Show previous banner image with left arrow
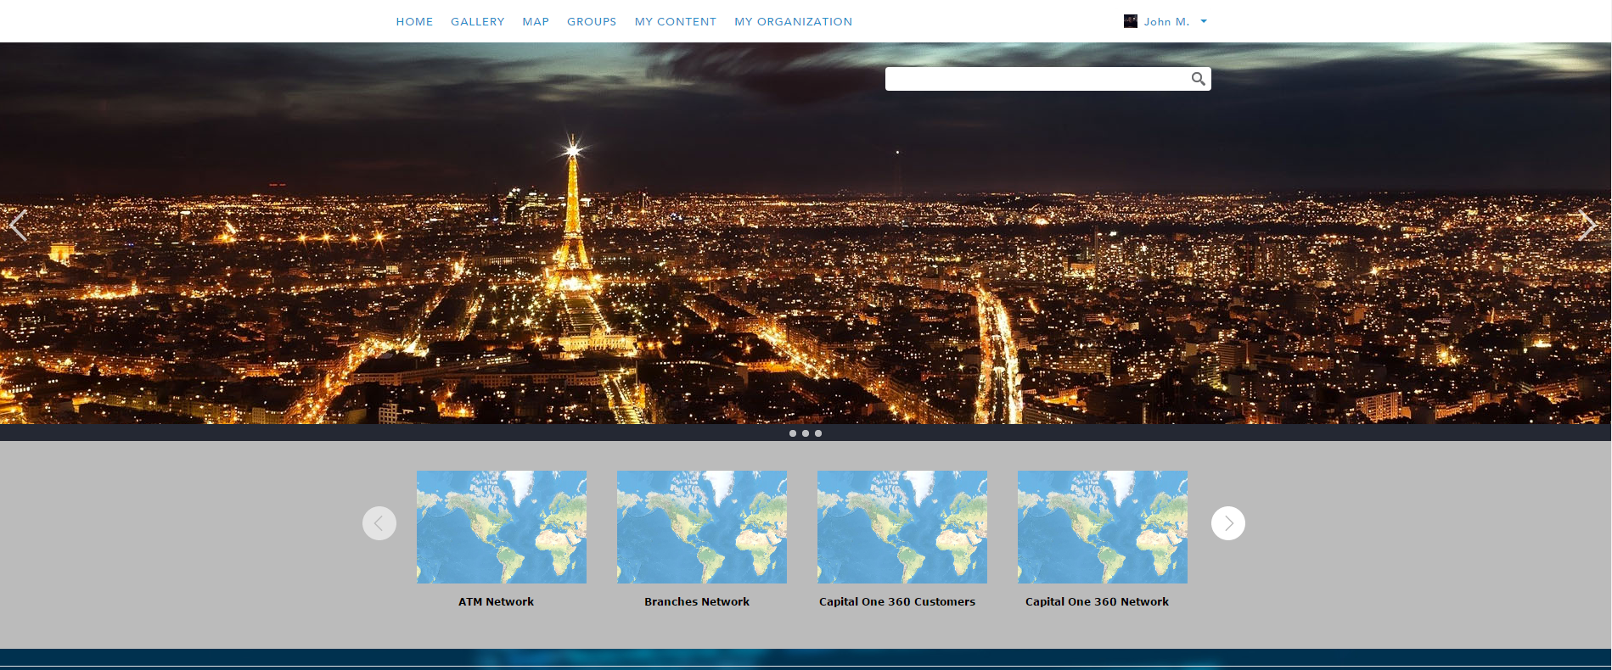The height and width of the screenshot is (670, 1612). point(18,226)
